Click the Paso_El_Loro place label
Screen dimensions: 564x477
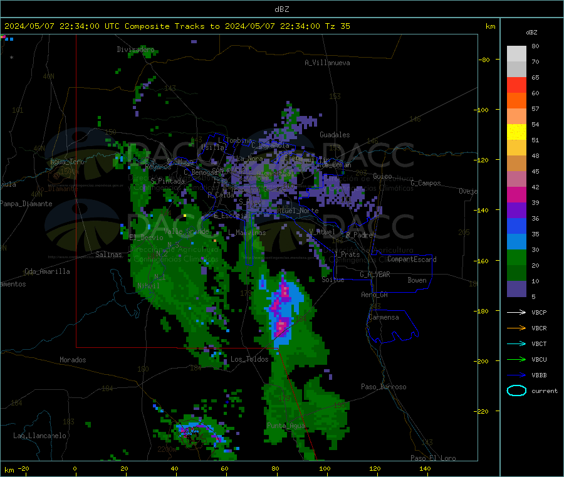tap(433, 458)
